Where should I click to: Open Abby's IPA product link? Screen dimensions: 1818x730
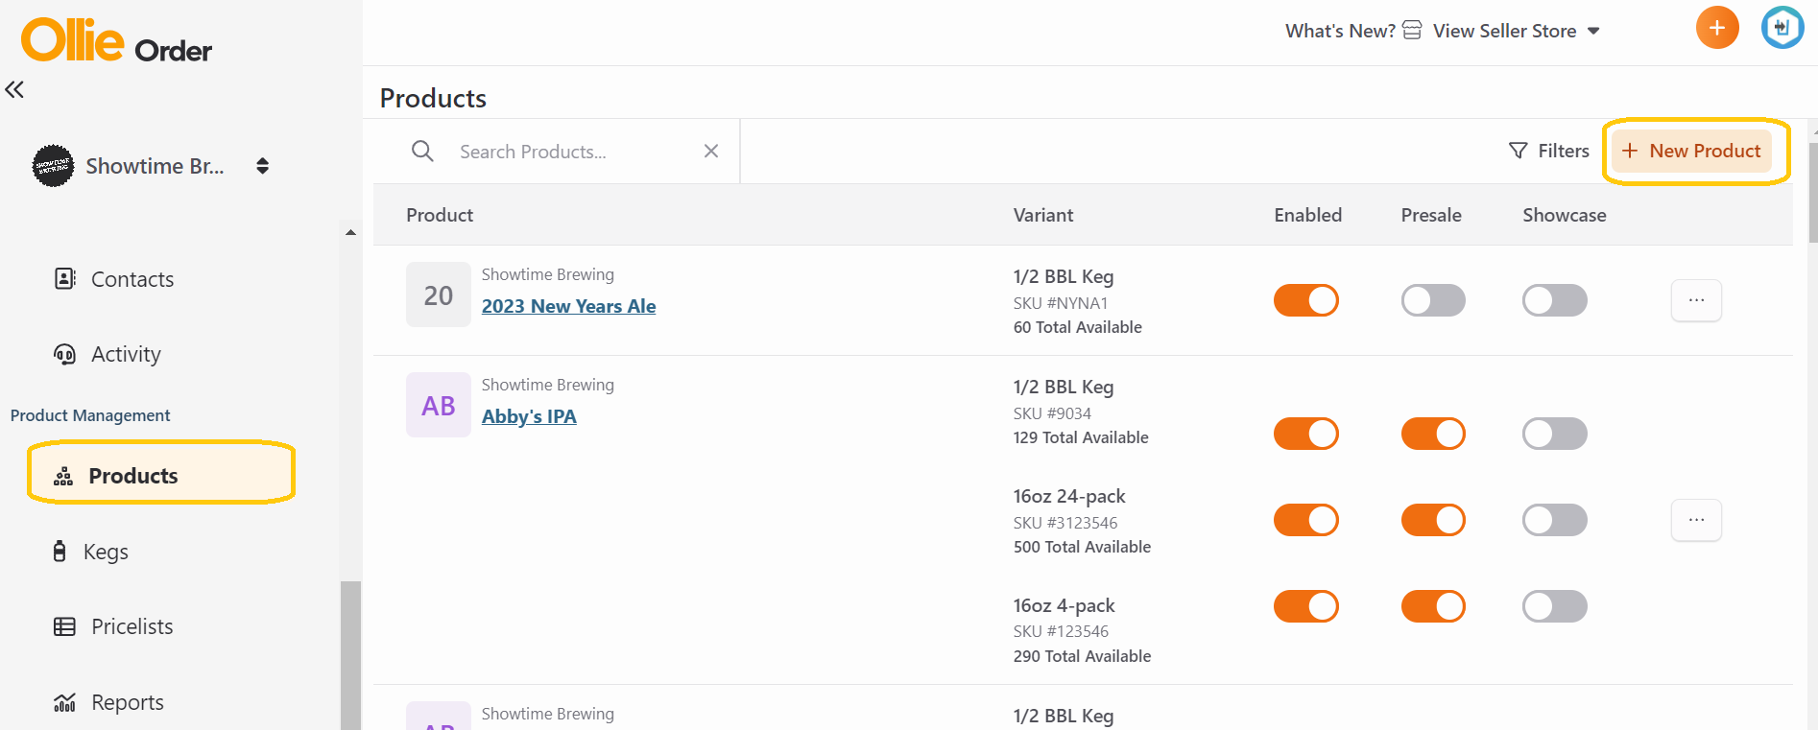click(529, 416)
